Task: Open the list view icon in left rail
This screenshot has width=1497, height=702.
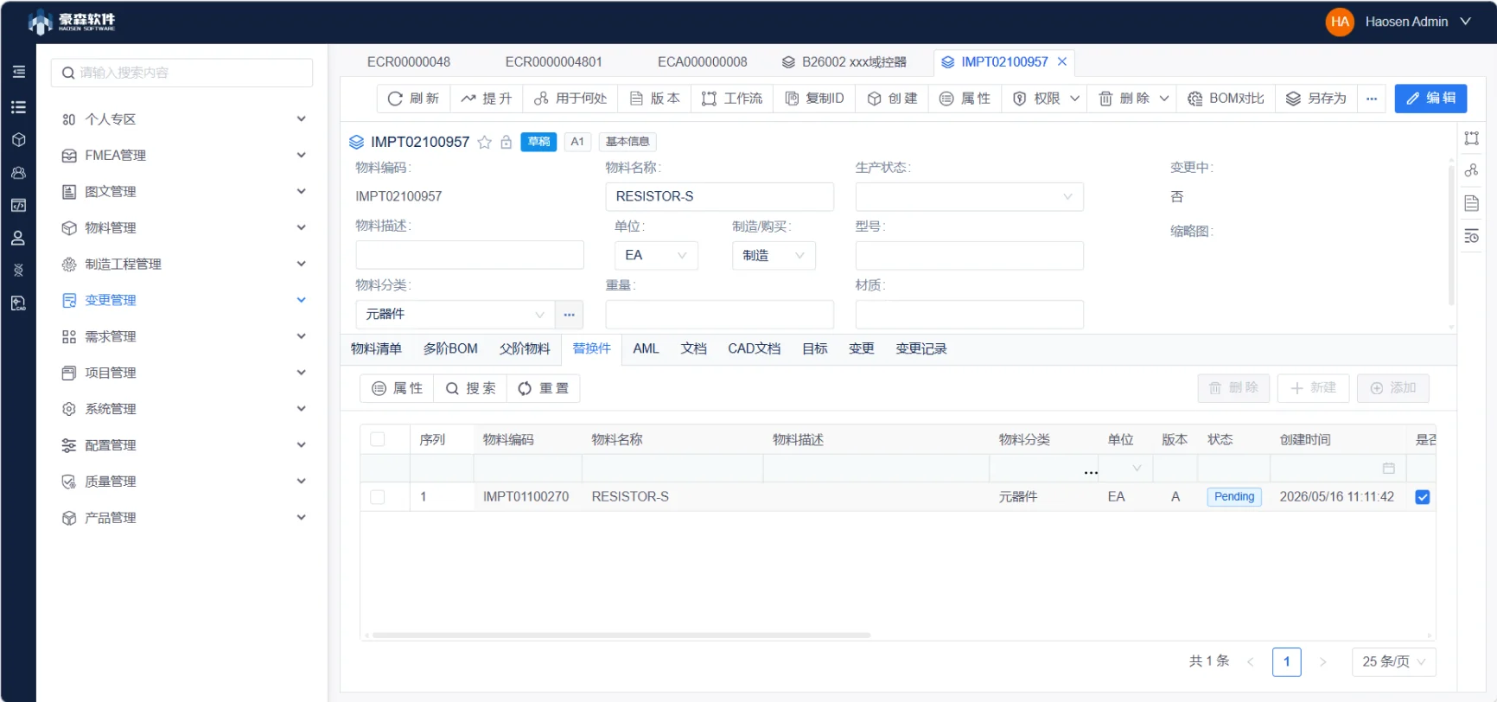Action: click(x=18, y=107)
